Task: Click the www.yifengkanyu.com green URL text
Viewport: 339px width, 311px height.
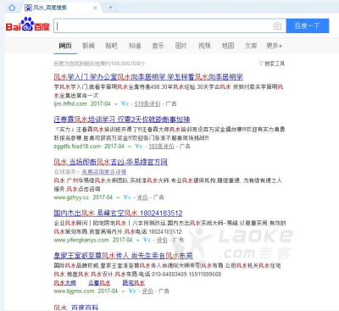Action: point(81,240)
